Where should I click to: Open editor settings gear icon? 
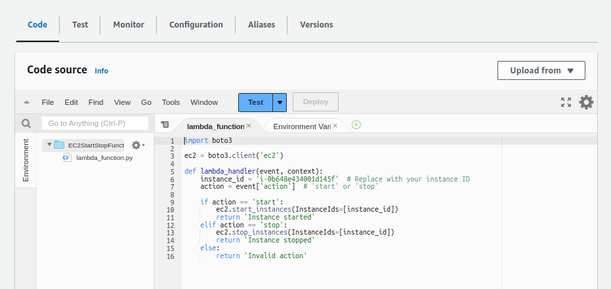586,102
